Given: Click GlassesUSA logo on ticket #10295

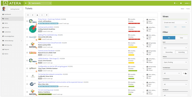Looking at the screenshot, I should pyautogui.click(x=33, y=37).
